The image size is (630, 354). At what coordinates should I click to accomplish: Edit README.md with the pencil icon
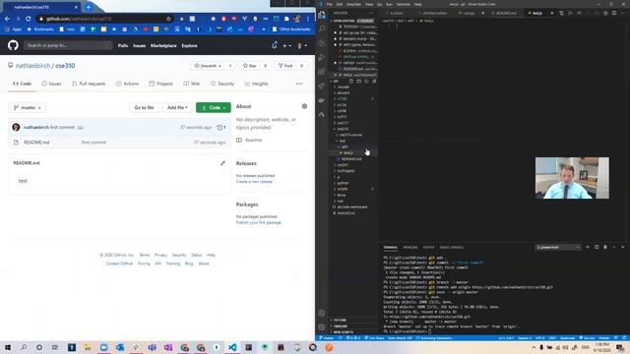[x=222, y=163]
